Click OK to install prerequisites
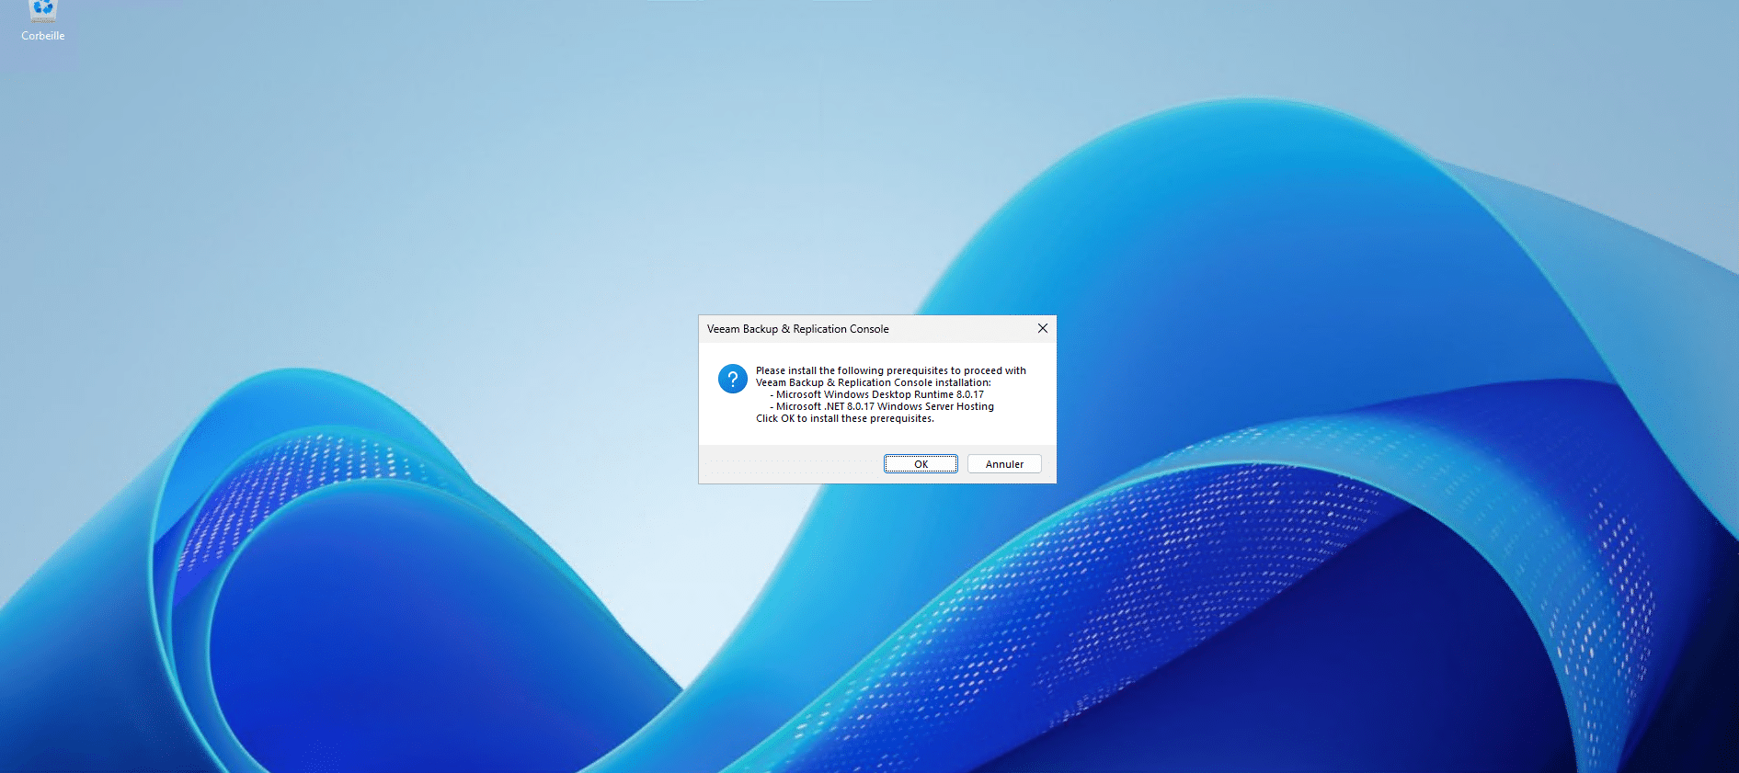 (921, 464)
